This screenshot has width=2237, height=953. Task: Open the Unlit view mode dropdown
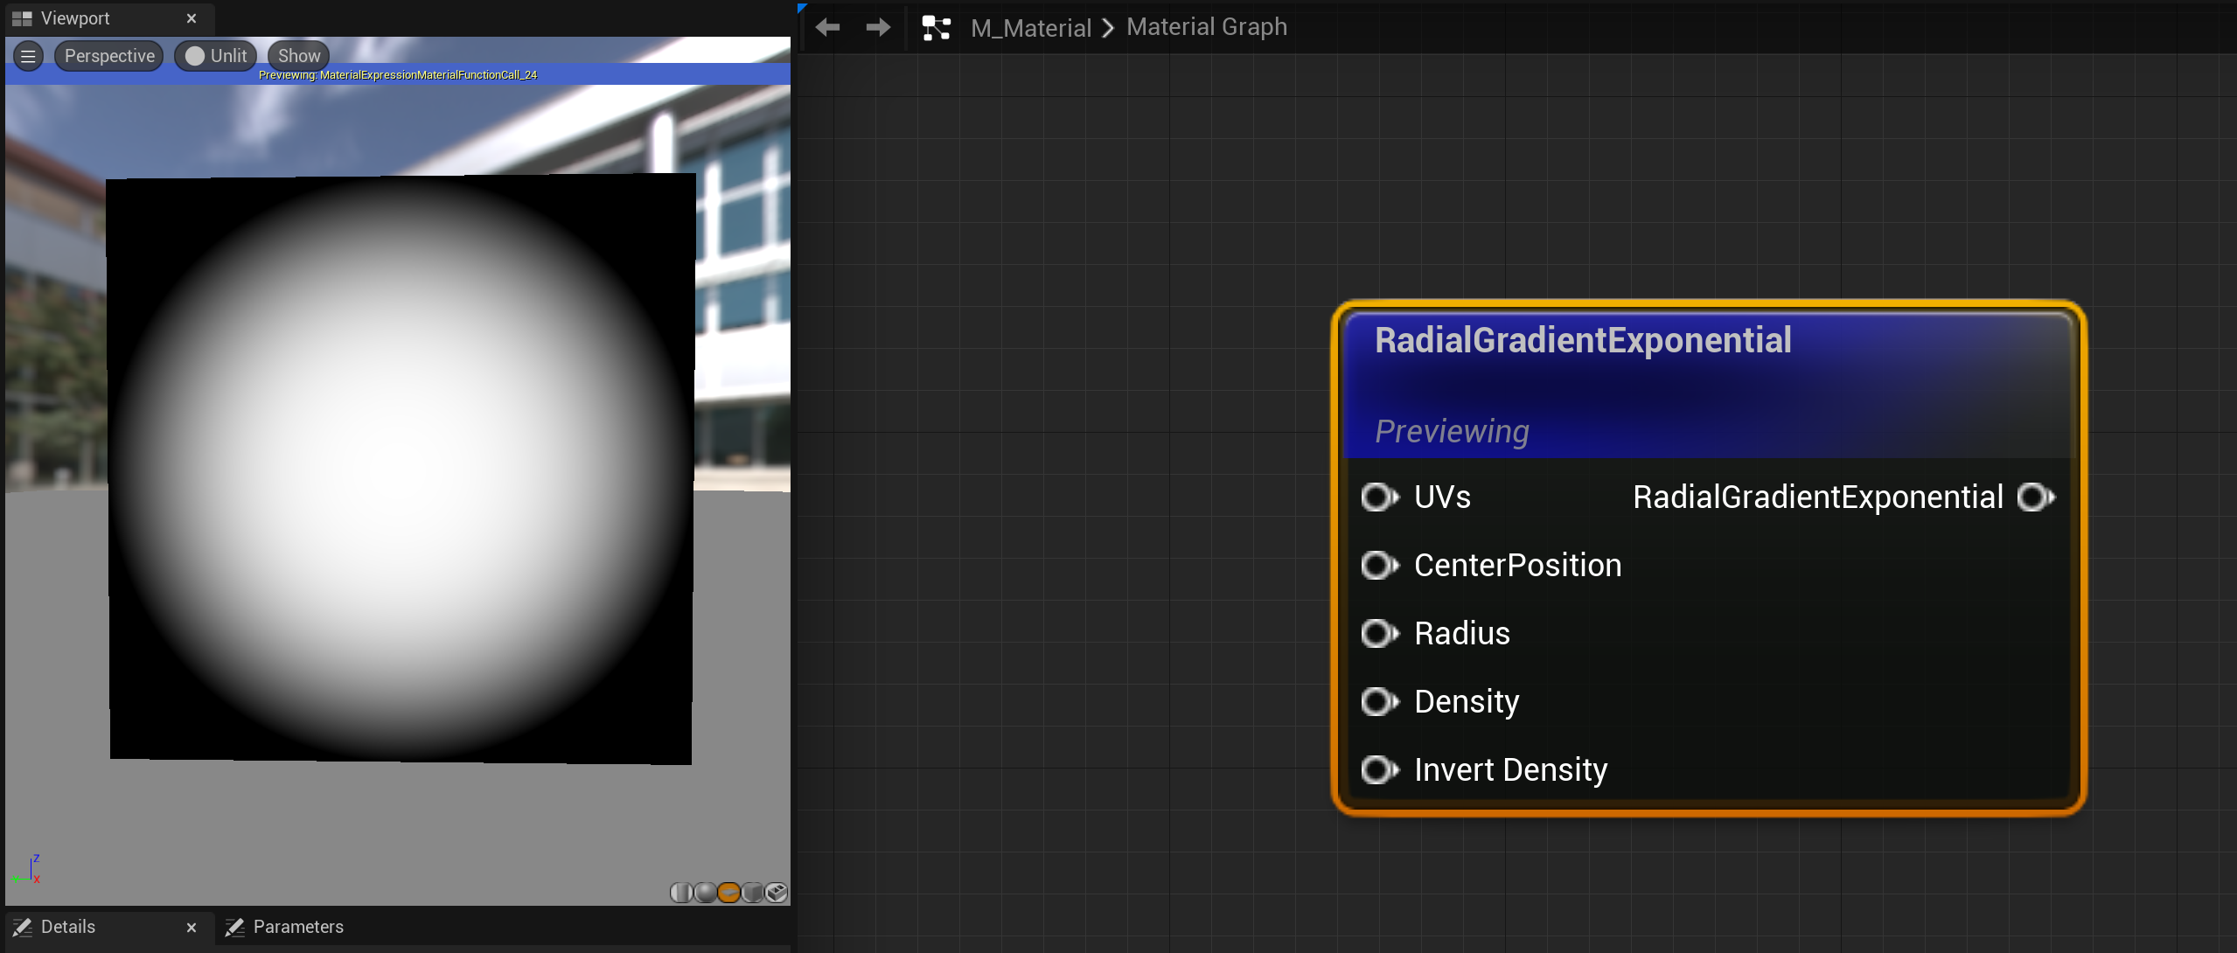point(216,56)
